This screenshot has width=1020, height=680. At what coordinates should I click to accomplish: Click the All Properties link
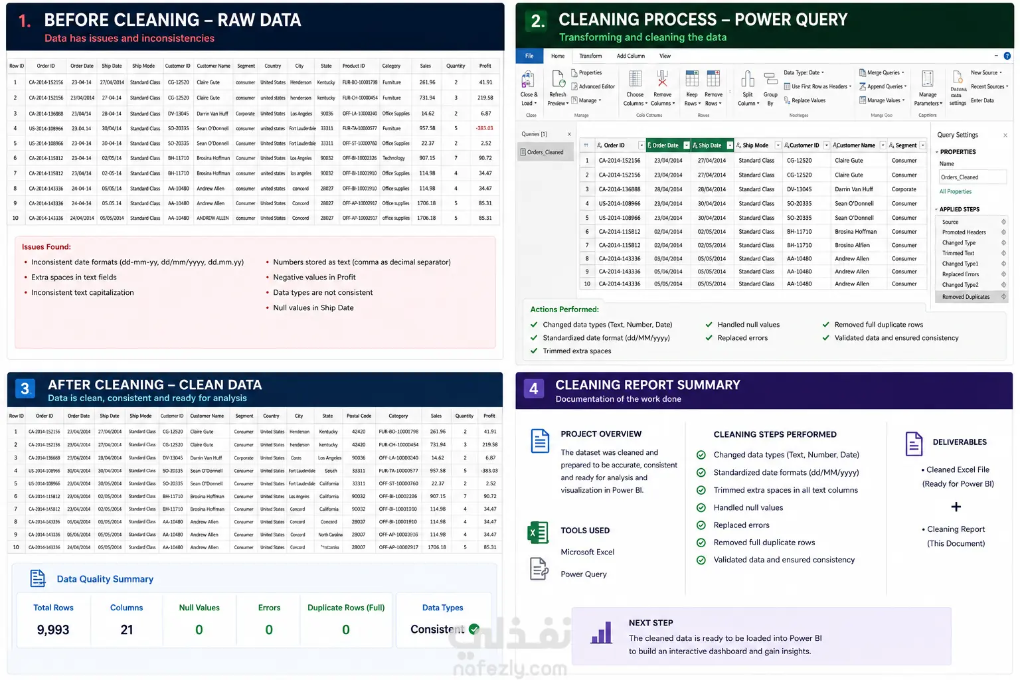click(956, 192)
